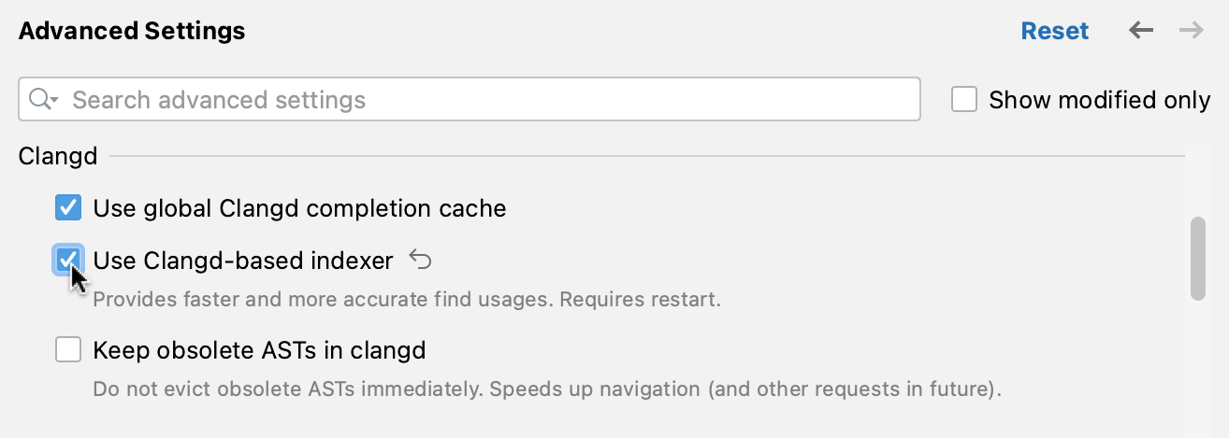Check the Keep obsolete ASTs in clangd box
Image resolution: width=1229 pixels, height=438 pixels.
[x=68, y=350]
